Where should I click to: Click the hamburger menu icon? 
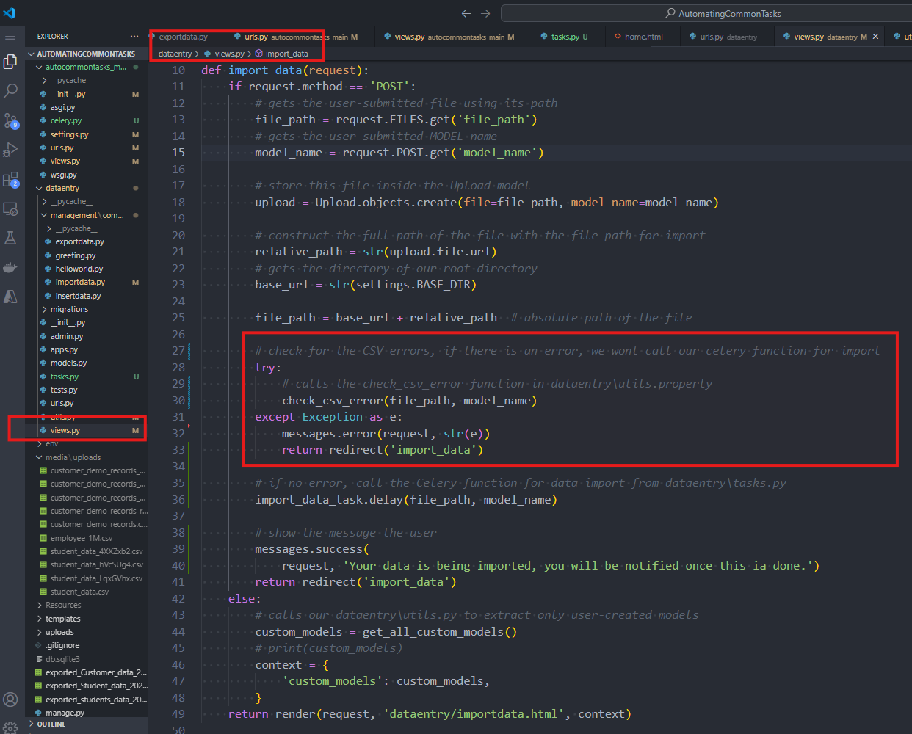coord(10,36)
